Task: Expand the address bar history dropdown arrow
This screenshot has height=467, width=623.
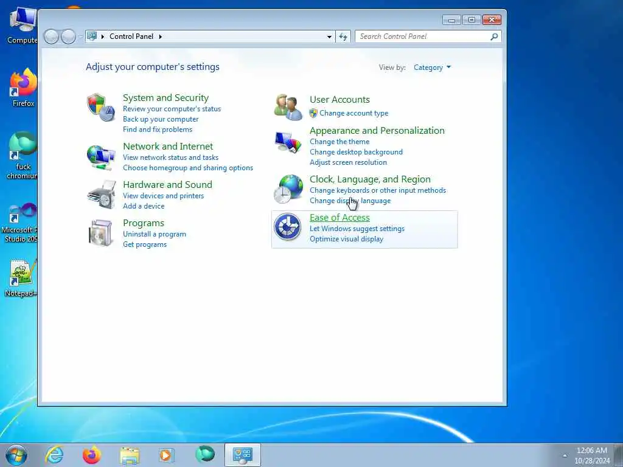Action: (329, 36)
